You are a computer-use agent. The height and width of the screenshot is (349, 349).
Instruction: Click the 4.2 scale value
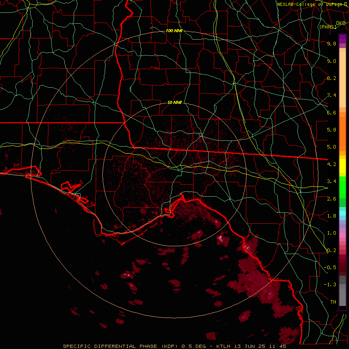coord(332,164)
